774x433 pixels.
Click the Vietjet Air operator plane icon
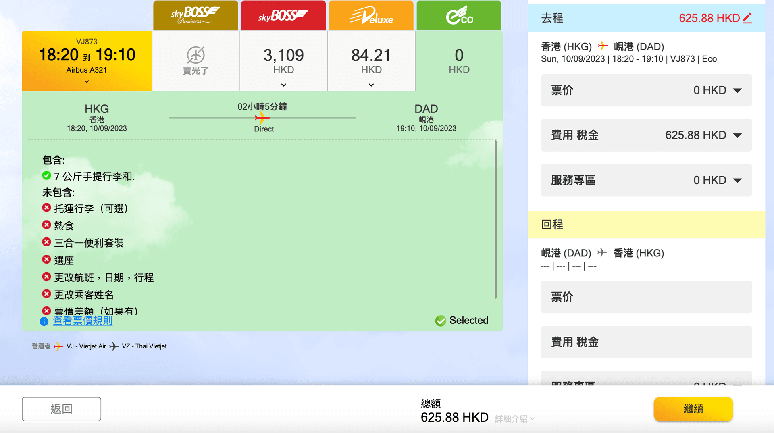tap(58, 346)
